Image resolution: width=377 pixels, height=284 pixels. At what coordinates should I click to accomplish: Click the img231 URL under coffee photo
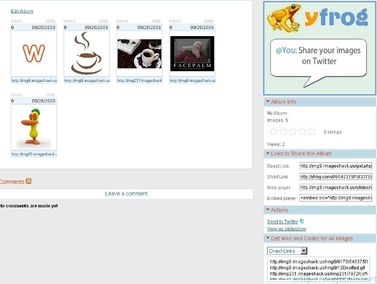click(x=139, y=80)
